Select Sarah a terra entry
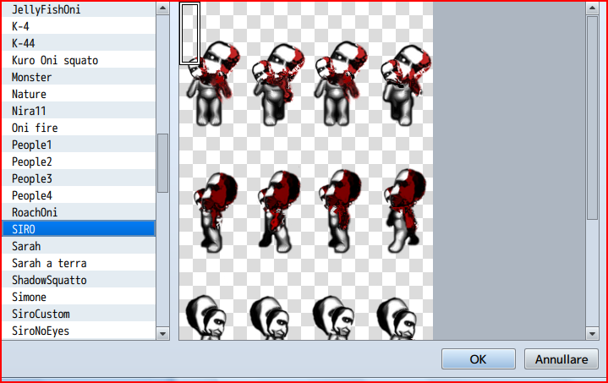Viewport: 608px width, 383px height. click(79, 263)
